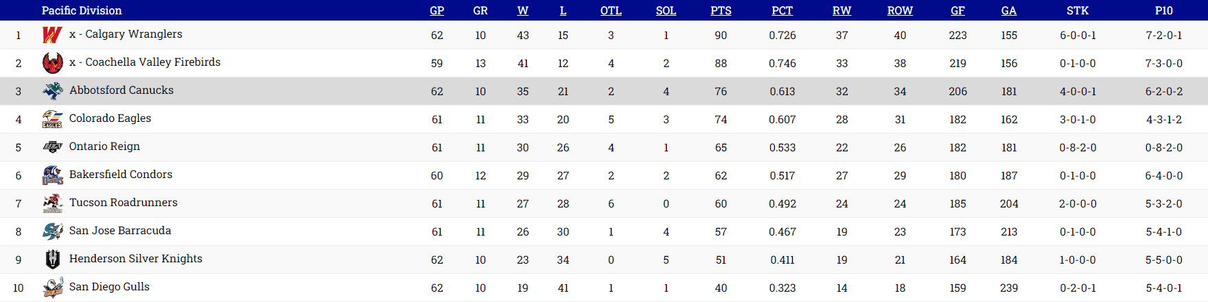The image size is (1208, 302).
Task: Sort by GF goals-for header
Action: point(957,10)
